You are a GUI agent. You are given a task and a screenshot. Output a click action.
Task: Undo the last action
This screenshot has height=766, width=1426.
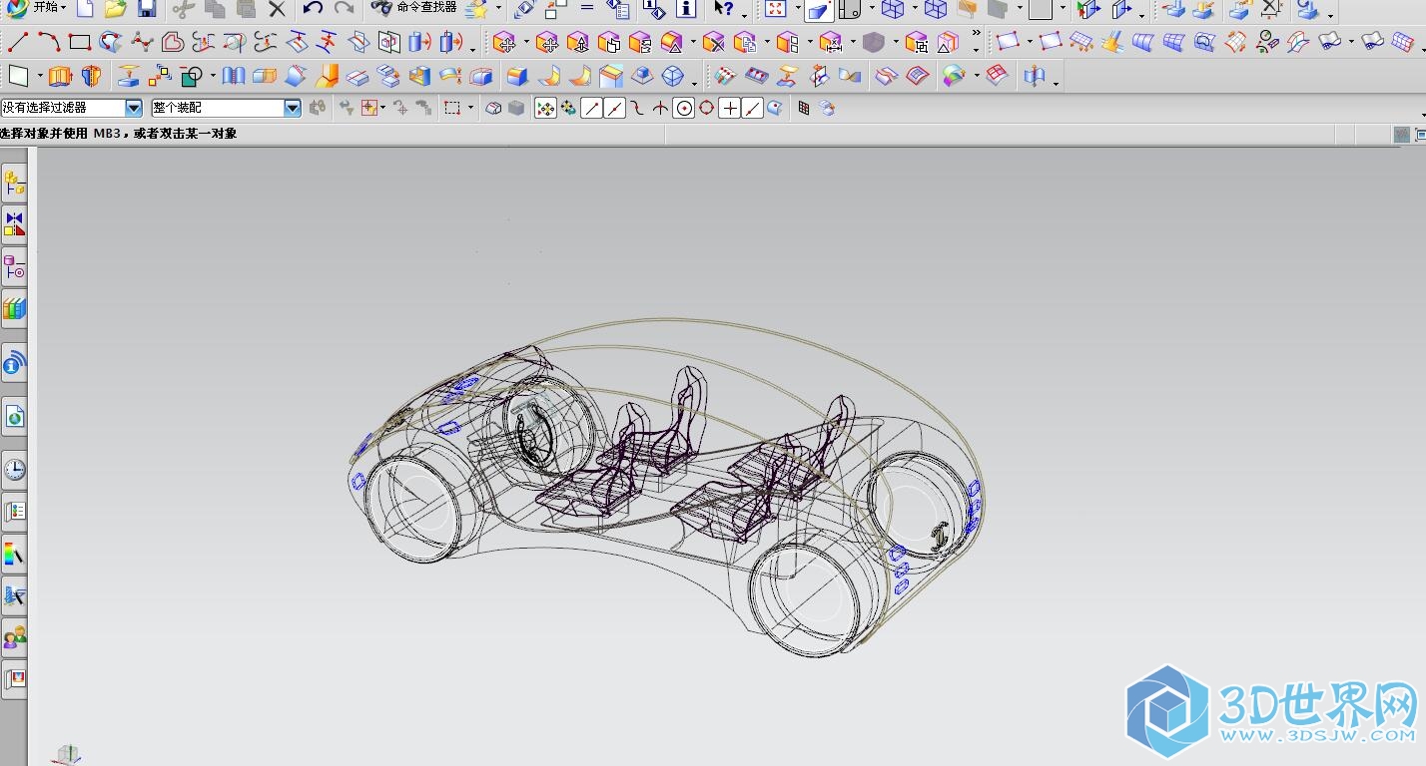click(313, 8)
